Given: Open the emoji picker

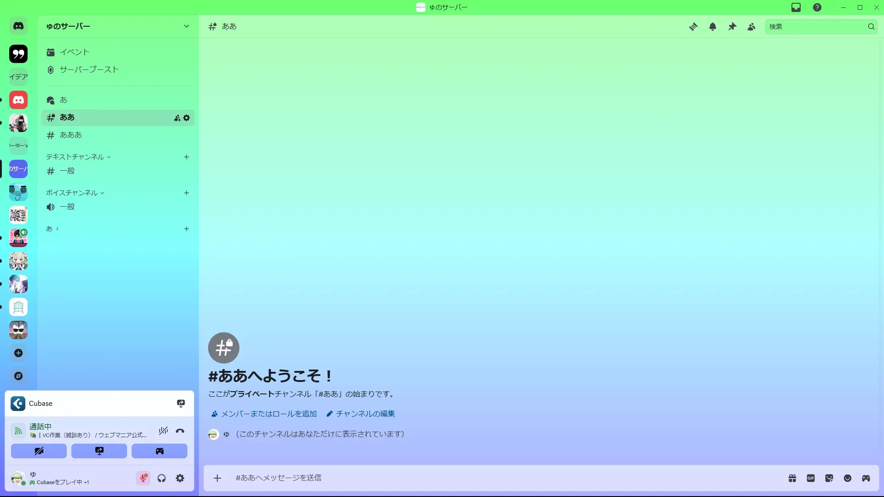Looking at the screenshot, I should point(848,478).
